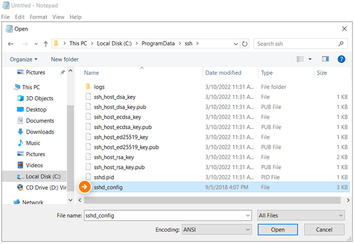This screenshot has width=355, height=244.
Task: Select Local Disk (C:) in the address path
Action: click(114, 43)
